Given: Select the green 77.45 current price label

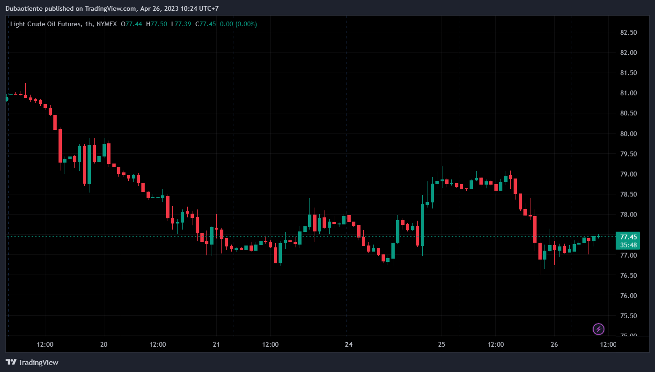Looking at the screenshot, I should coord(628,237).
